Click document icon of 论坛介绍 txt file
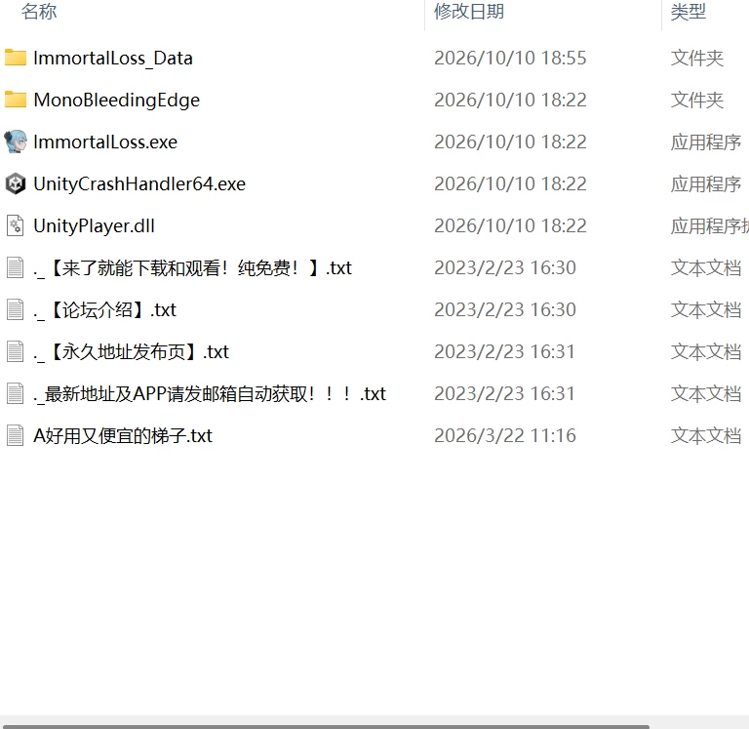This screenshot has width=749, height=729. tap(16, 309)
